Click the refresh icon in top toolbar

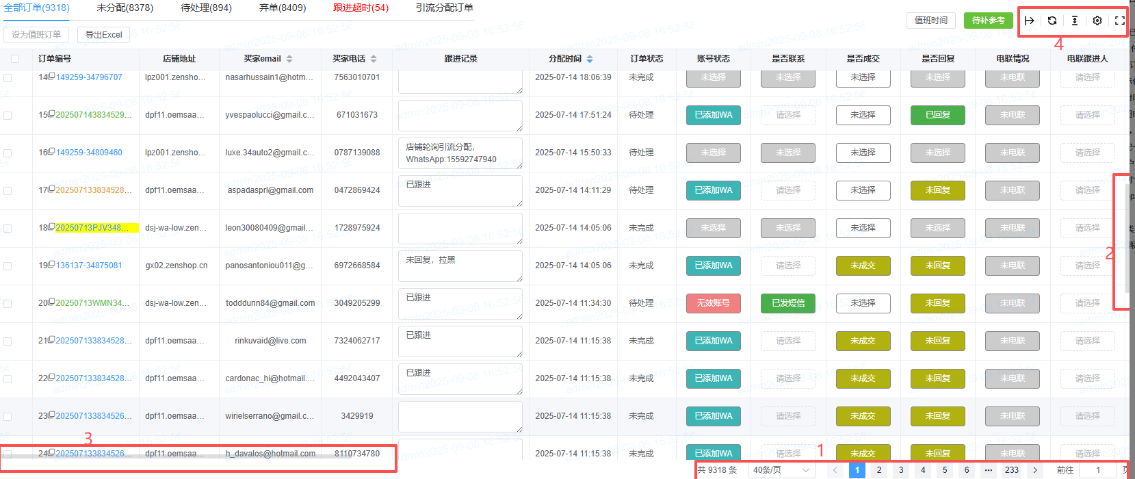coord(1052,21)
